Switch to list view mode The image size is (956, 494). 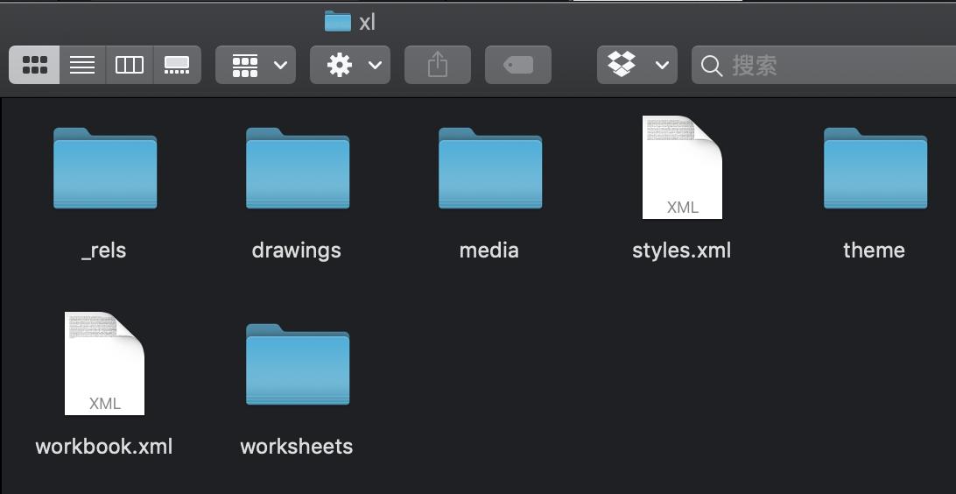coord(82,66)
